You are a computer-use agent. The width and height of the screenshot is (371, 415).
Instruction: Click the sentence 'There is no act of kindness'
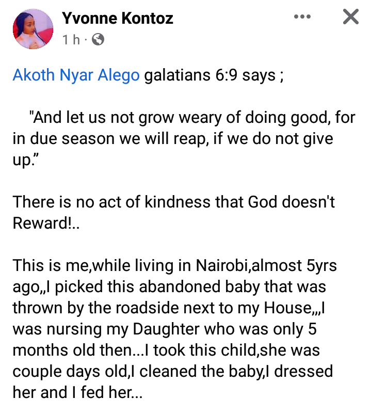click(x=173, y=202)
